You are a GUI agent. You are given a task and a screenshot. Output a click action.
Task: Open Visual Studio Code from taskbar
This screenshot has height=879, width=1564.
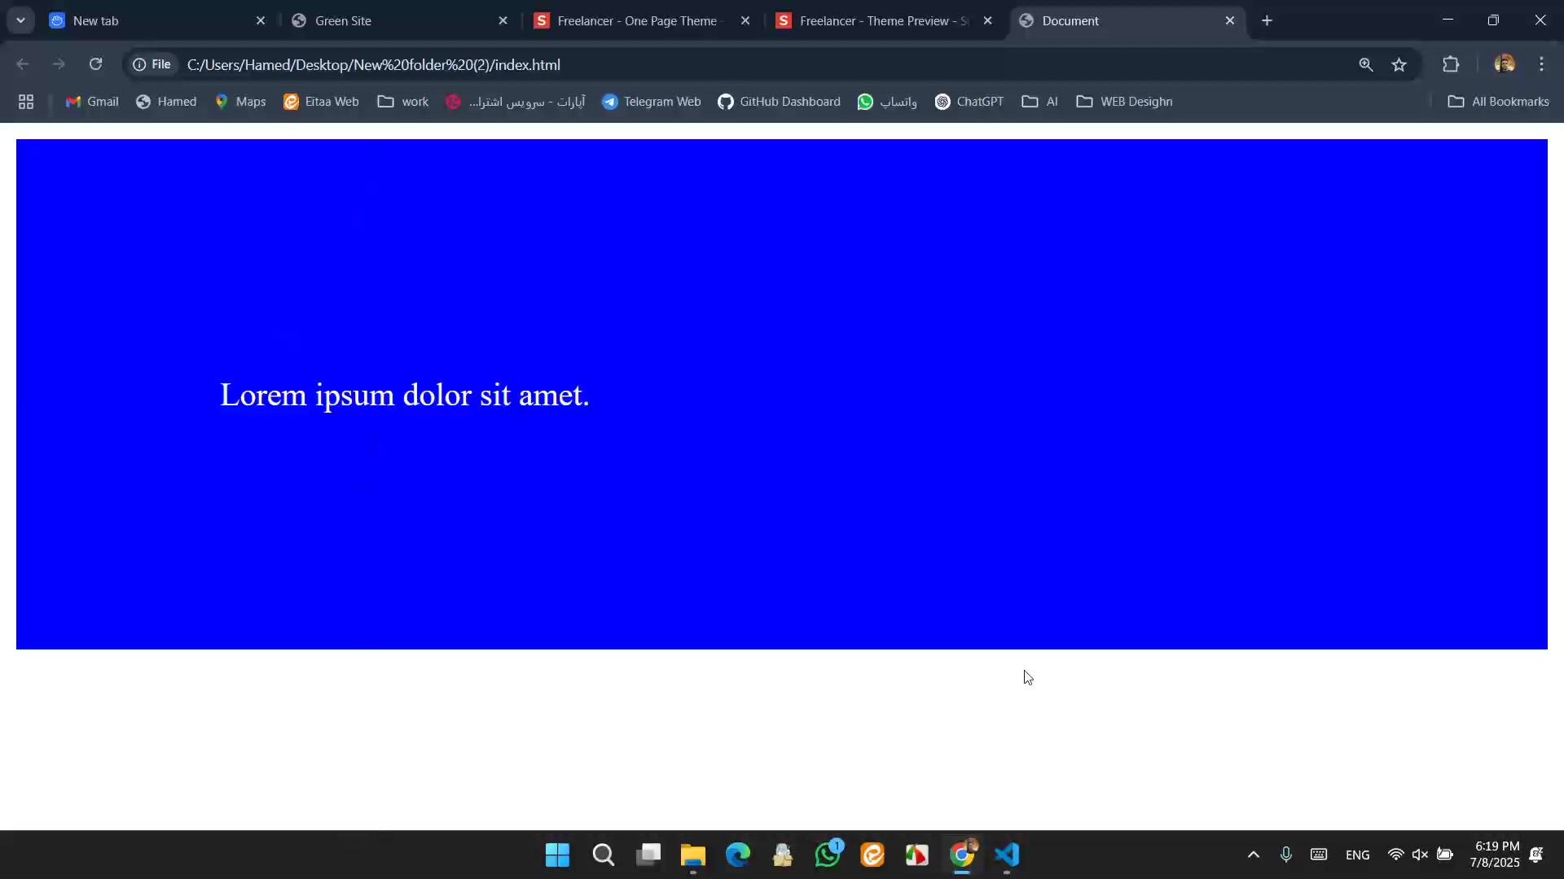point(1007,855)
